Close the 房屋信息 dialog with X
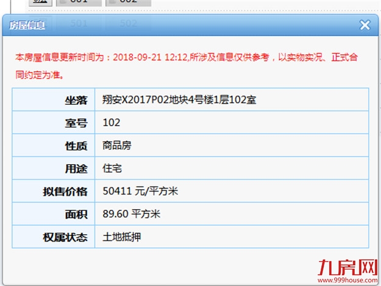381x286 pixels. [365, 25]
